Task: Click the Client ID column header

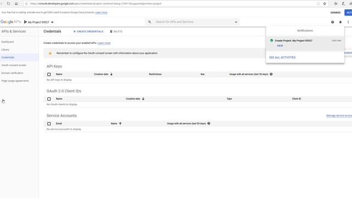Action: (296, 99)
